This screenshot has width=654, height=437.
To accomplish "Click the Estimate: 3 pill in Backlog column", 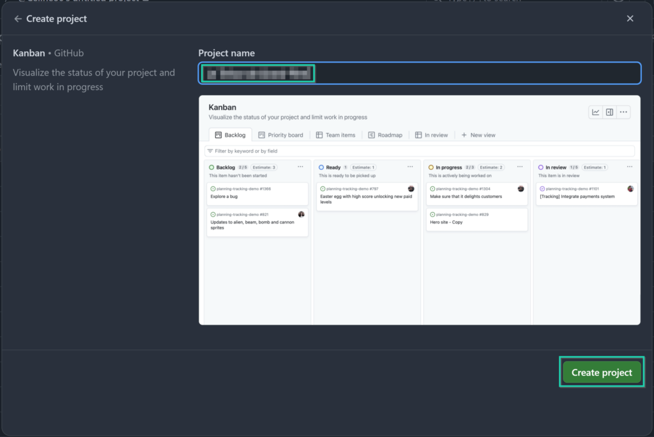I will click(264, 167).
